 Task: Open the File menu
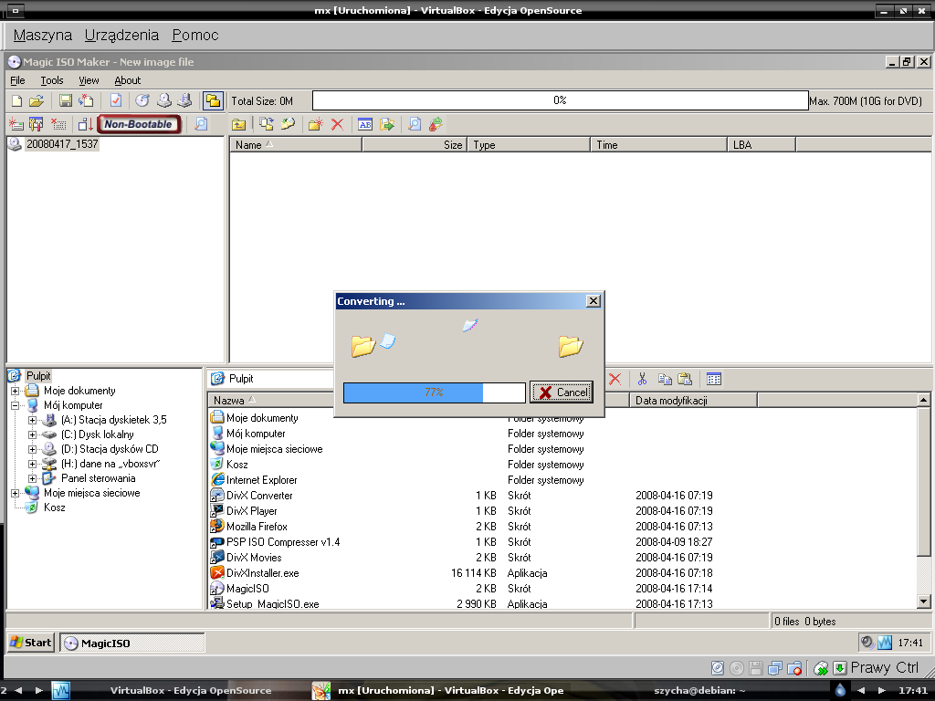(17, 80)
